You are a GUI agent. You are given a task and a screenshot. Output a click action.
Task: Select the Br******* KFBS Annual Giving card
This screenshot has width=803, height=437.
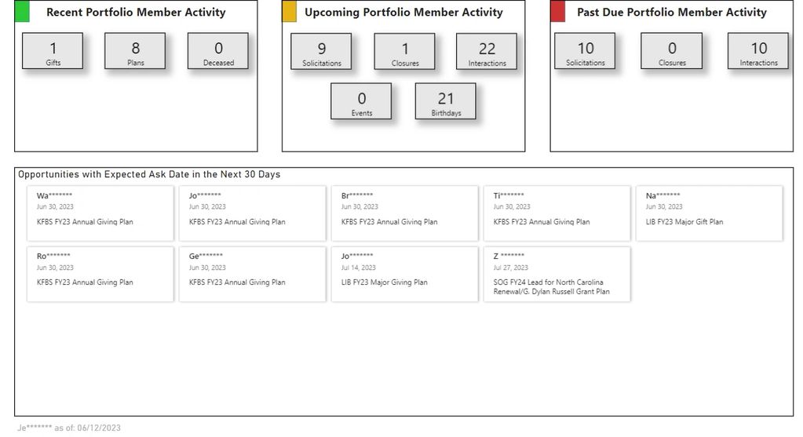pos(404,213)
